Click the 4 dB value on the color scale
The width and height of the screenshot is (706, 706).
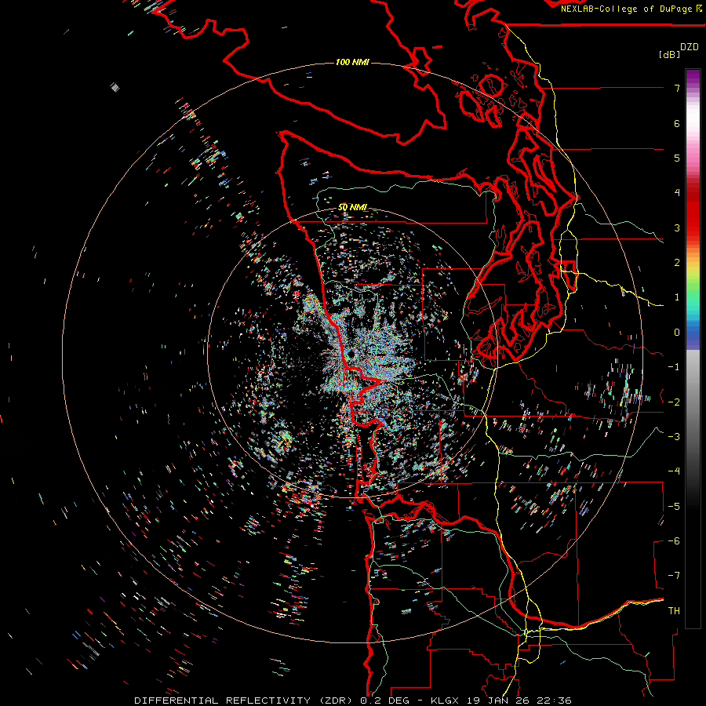pyautogui.click(x=677, y=193)
